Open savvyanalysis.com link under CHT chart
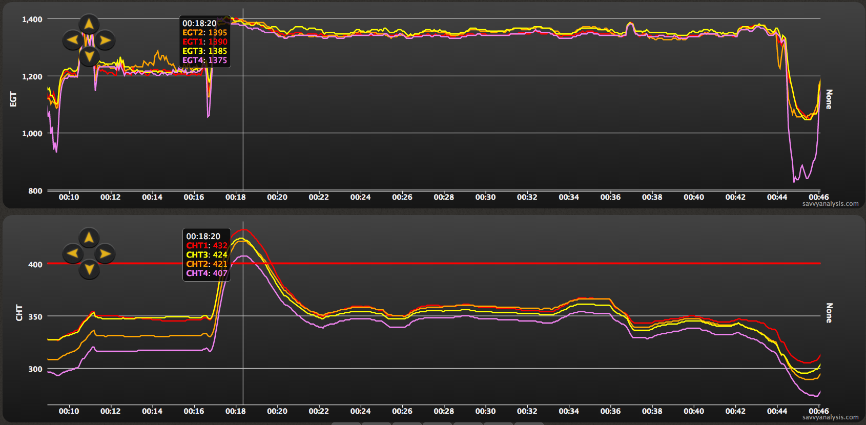This screenshot has width=866, height=425. click(x=830, y=417)
